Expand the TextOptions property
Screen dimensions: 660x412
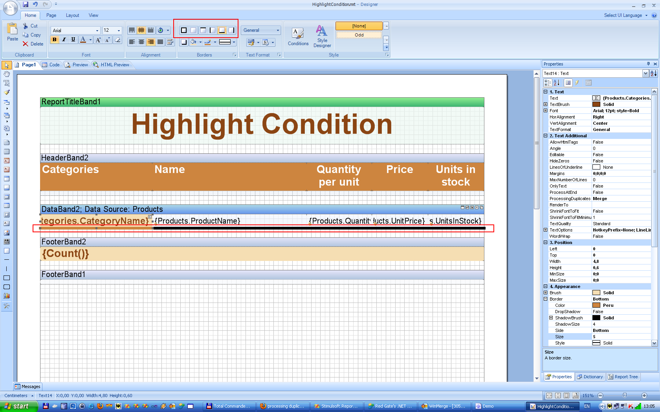tap(546, 230)
